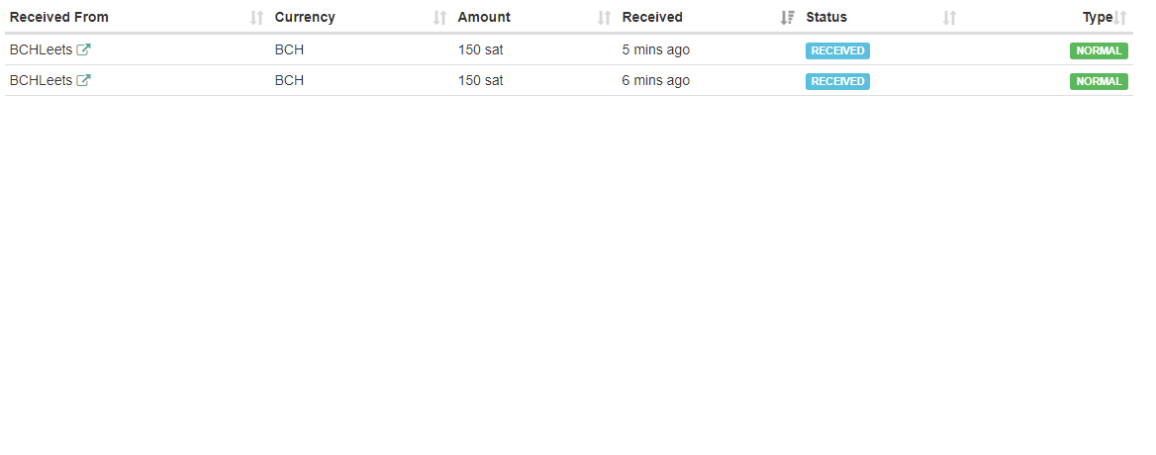Viewport: 1156px width, 455px height.
Task: Click the sort arrows in the Status column
Action: (x=950, y=18)
